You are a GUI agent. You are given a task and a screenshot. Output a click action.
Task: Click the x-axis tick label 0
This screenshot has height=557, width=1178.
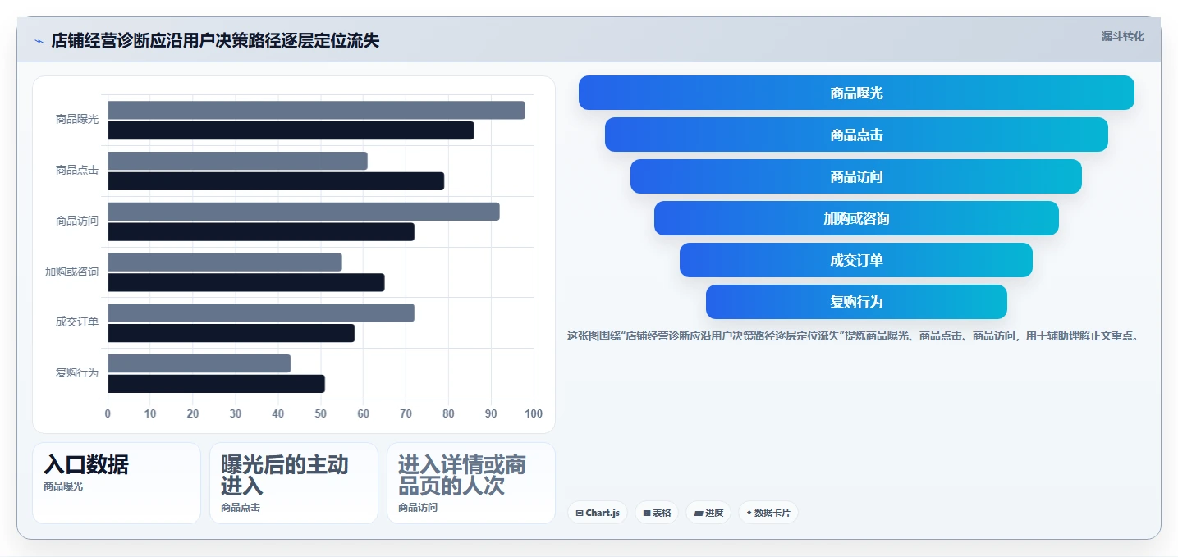pyautogui.click(x=108, y=413)
